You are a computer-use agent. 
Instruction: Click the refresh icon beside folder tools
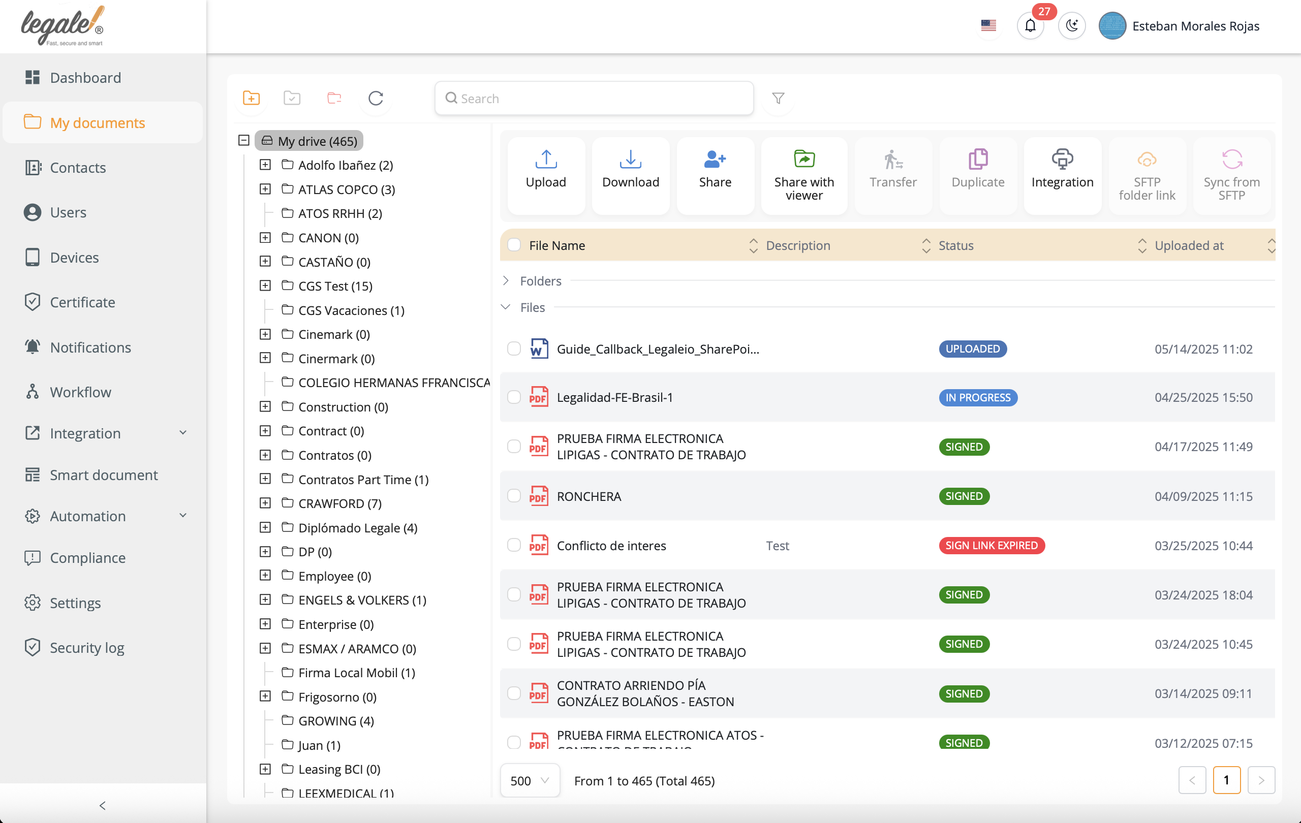point(376,98)
